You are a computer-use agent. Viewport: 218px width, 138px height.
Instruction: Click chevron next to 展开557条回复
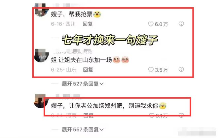(x=101, y=130)
